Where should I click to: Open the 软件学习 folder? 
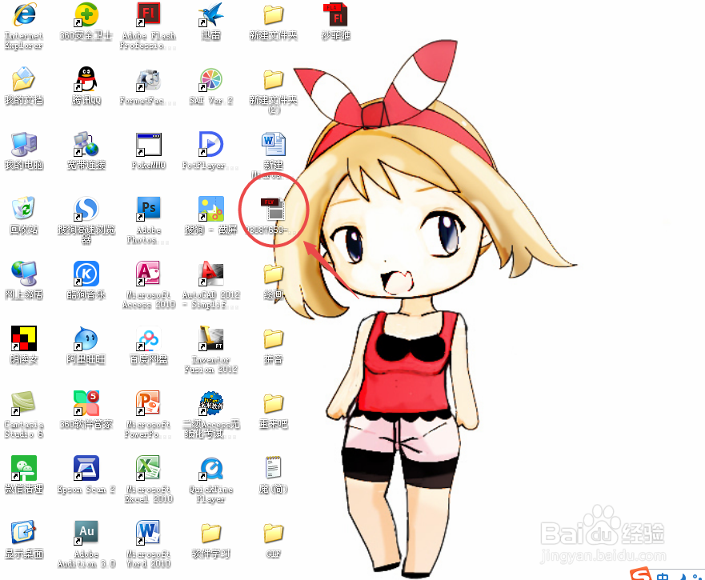(x=211, y=533)
